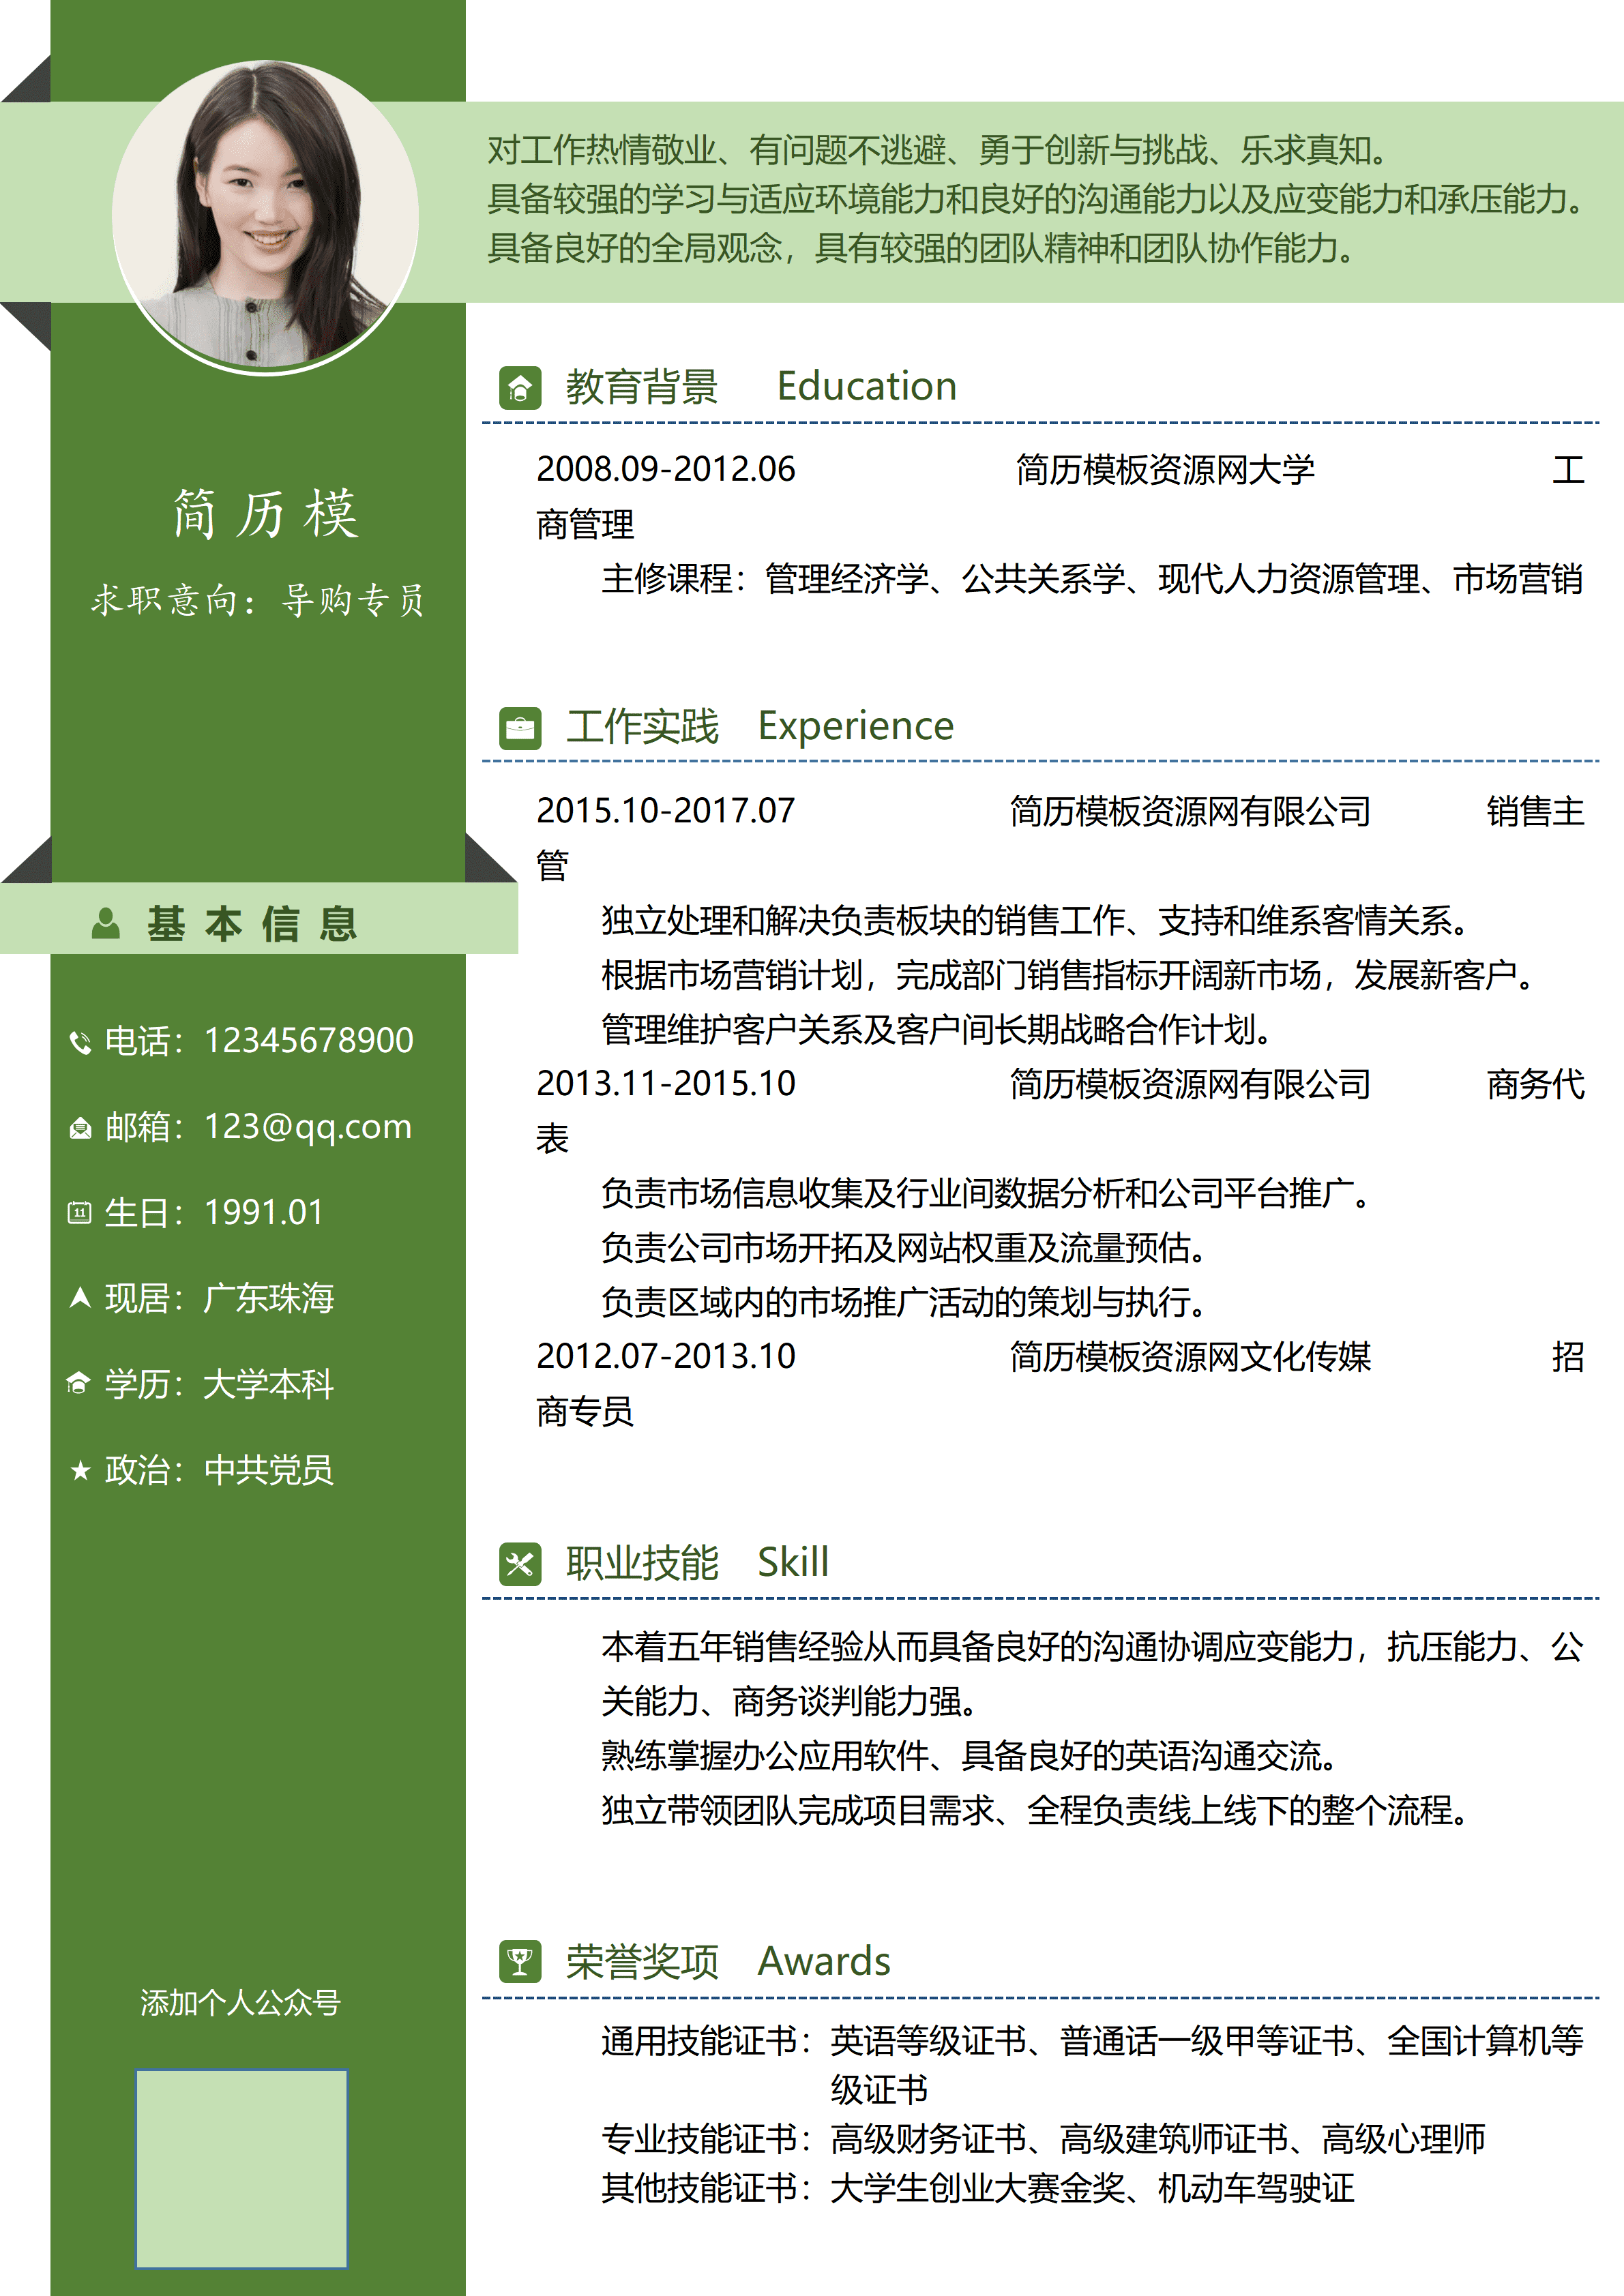Click the email address 123@qq.com
The image size is (1624, 2296).
(x=307, y=1128)
